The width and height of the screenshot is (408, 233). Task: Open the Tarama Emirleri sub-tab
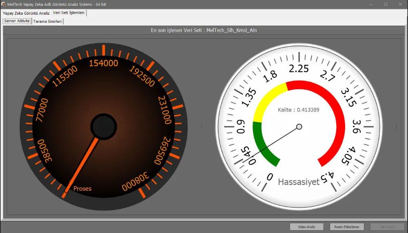click(x=47, y=21)
